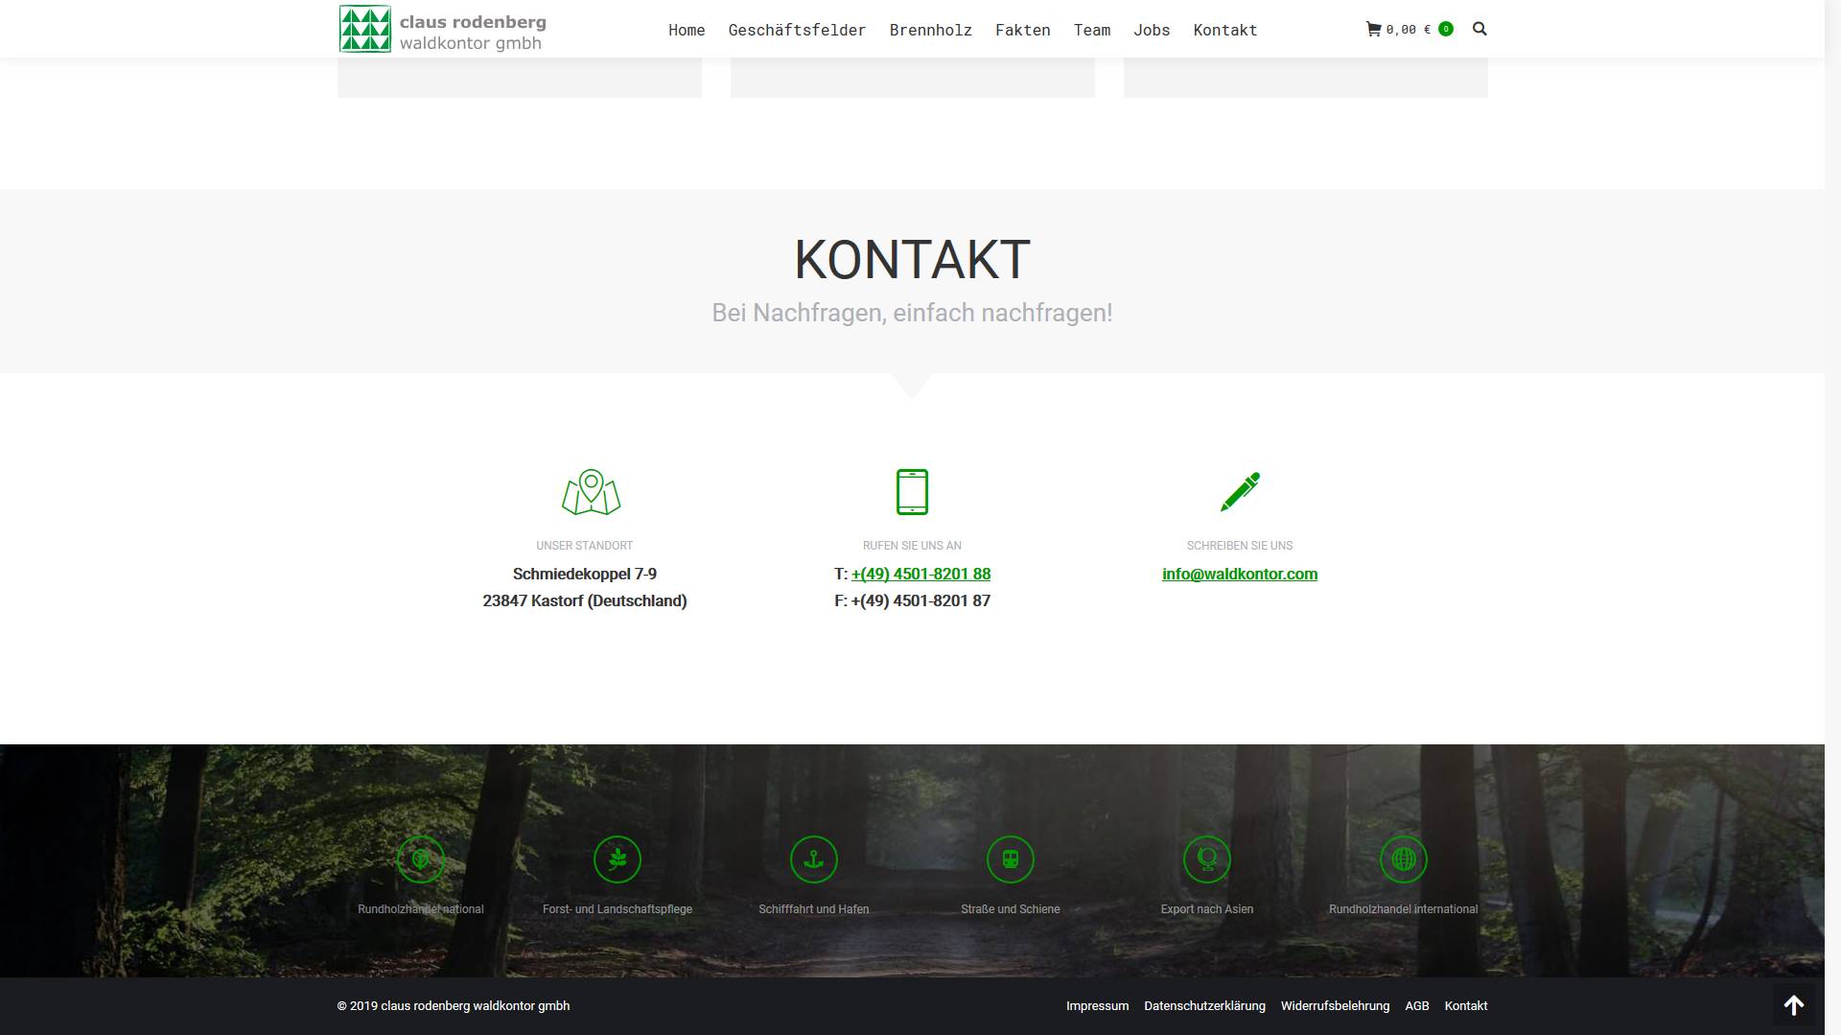The height and width of the screenshot is (1035, 1841).
Task: Click the Rundholzhandel international label
Action: pyautogui.click(x=1404, y=909)
